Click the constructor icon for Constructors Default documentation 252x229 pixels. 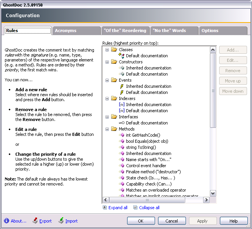tap(122, 74)
